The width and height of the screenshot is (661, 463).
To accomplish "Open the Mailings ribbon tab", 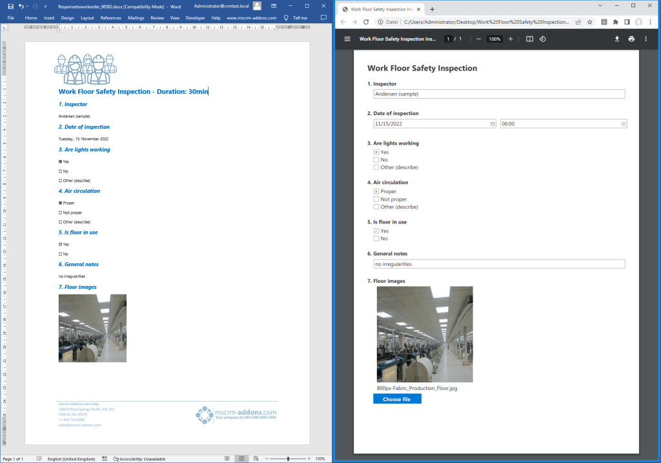I will [136, 17].
